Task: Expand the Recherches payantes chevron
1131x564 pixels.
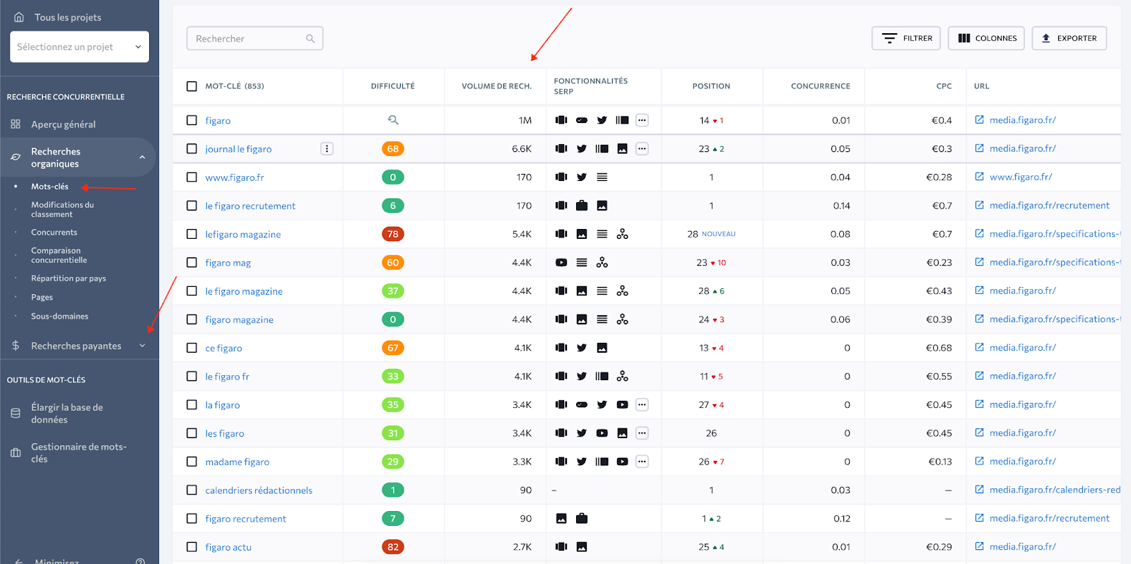Action: click(142, 346)
